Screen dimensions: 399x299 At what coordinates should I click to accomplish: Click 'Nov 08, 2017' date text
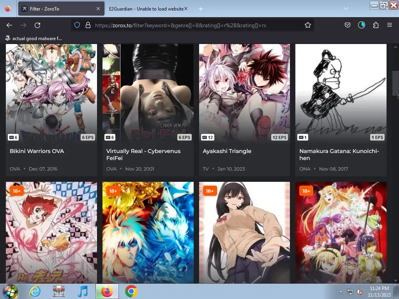(334, 169)
